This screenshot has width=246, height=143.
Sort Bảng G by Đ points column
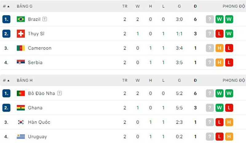click(x=195, y=6)
